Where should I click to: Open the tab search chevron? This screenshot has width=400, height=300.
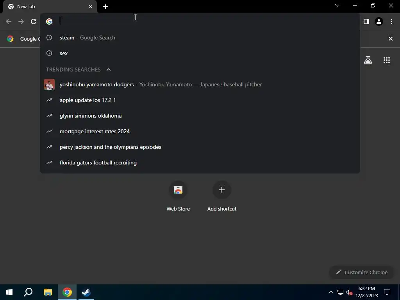pyautogui.click(x=337, y=5)
